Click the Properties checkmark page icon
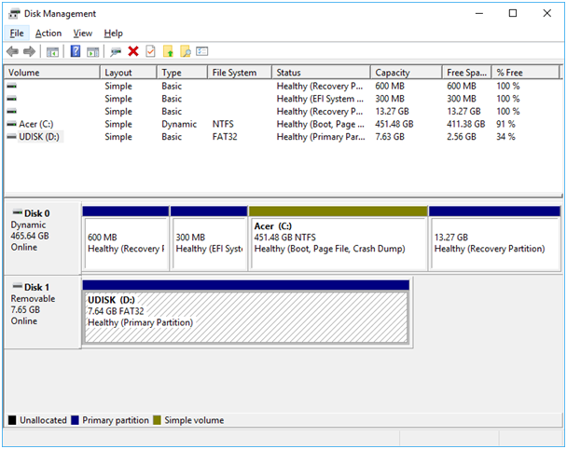567x449 pixels. coord(150,51)
